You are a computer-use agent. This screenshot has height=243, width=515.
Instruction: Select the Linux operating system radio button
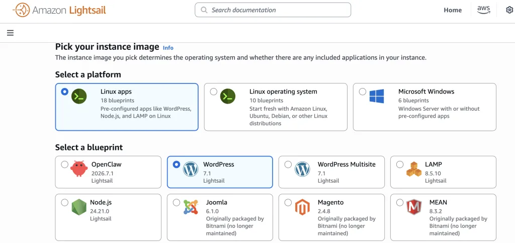(x=213, y=92)
